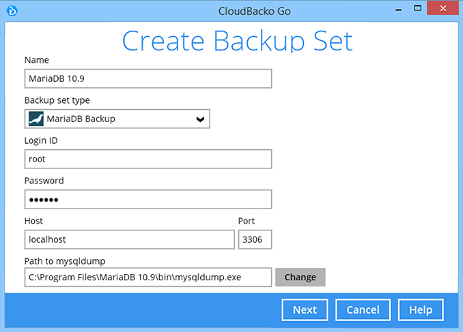
Task: Click the 'Password' label text
Action: (x=44, y=181)
